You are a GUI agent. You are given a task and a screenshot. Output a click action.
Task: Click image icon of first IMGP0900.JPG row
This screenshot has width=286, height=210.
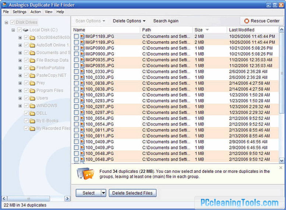point(82,48)
